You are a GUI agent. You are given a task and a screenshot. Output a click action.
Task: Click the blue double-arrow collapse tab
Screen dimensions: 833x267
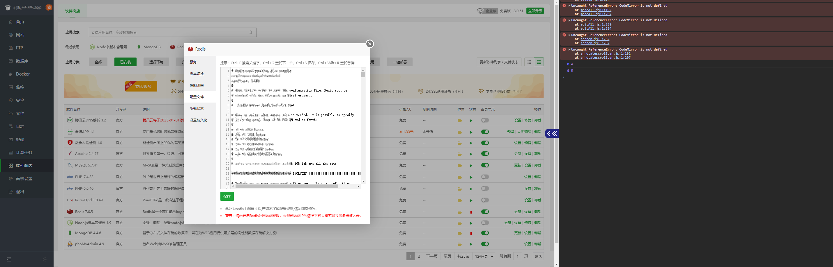[552, 133]
